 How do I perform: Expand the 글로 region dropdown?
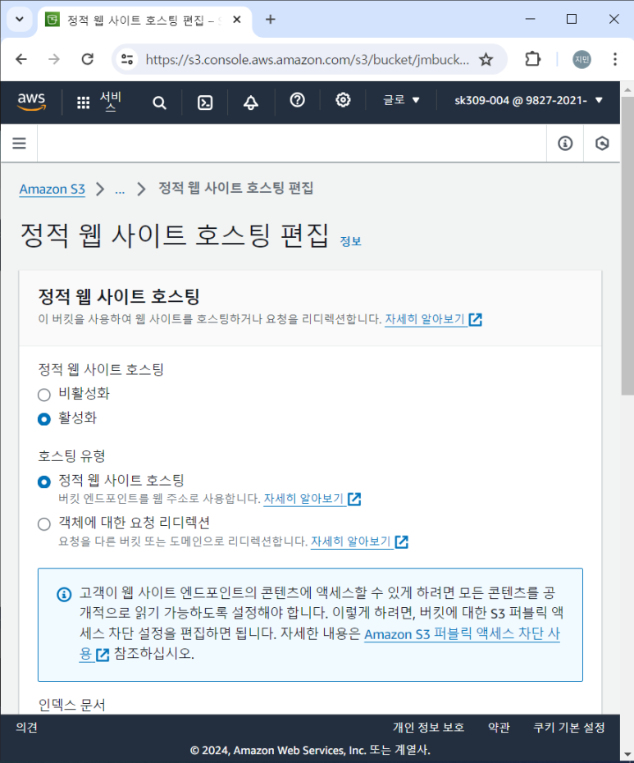[x=401, y=100]
